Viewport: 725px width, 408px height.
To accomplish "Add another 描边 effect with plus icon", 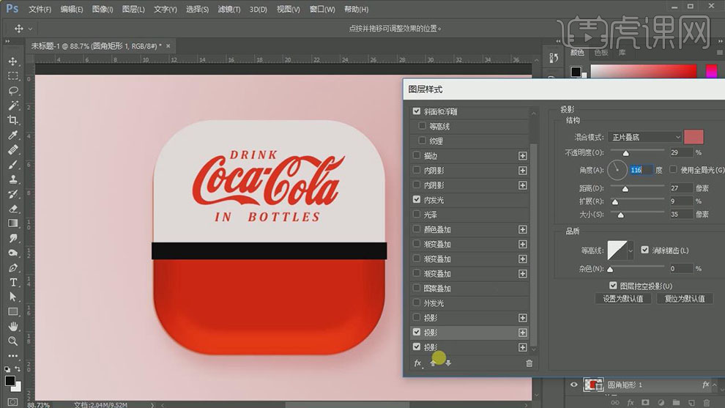I will click(523, 156).
